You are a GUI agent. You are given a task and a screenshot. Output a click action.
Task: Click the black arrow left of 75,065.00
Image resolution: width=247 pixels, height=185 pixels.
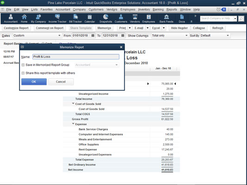click(148, 84)
